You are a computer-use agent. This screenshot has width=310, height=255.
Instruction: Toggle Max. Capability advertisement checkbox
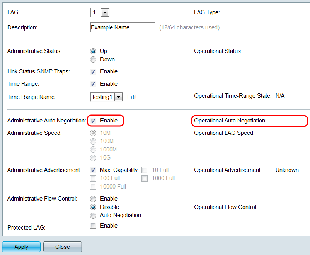[93, 170]
